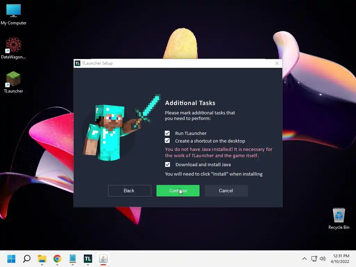Cancel the TLauncher setup
This screenshot has width=356, height=267.
coord(226,191)
